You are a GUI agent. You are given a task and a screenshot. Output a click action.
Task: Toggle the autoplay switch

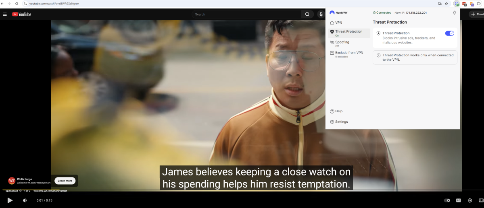447,200
